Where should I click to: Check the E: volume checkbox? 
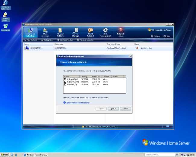click(65, 82)
